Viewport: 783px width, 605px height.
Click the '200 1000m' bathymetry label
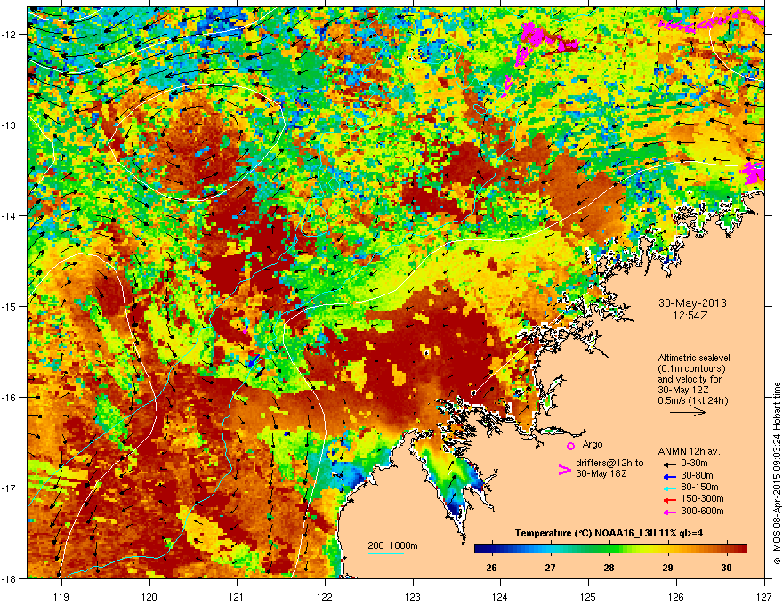coord(392,545)
